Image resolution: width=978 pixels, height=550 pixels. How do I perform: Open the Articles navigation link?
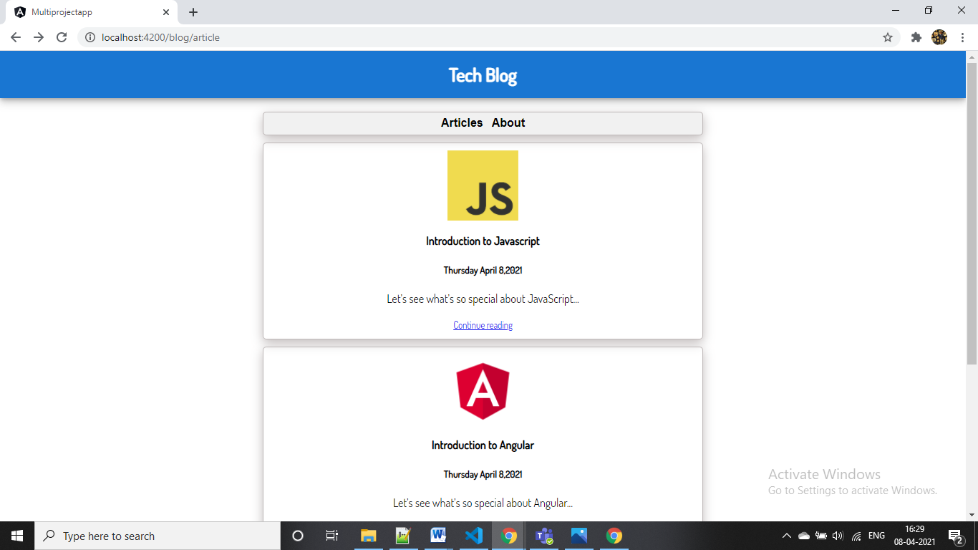pyautogui.click(x=462, y=122)
